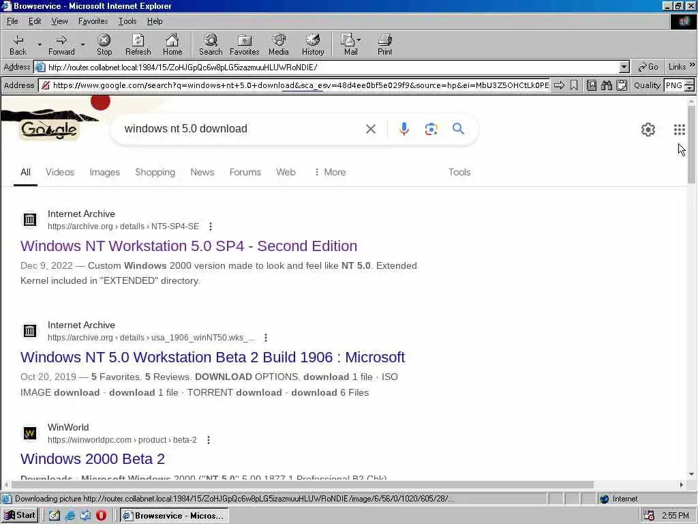
Task: Launch Internet Explorer from Quick Launch
Action: 70,516
